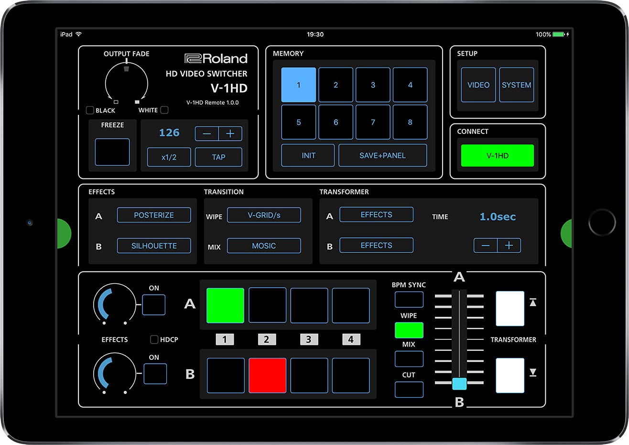Open the VIDEO setup page

pyautogui.click(x=478, y=85)
